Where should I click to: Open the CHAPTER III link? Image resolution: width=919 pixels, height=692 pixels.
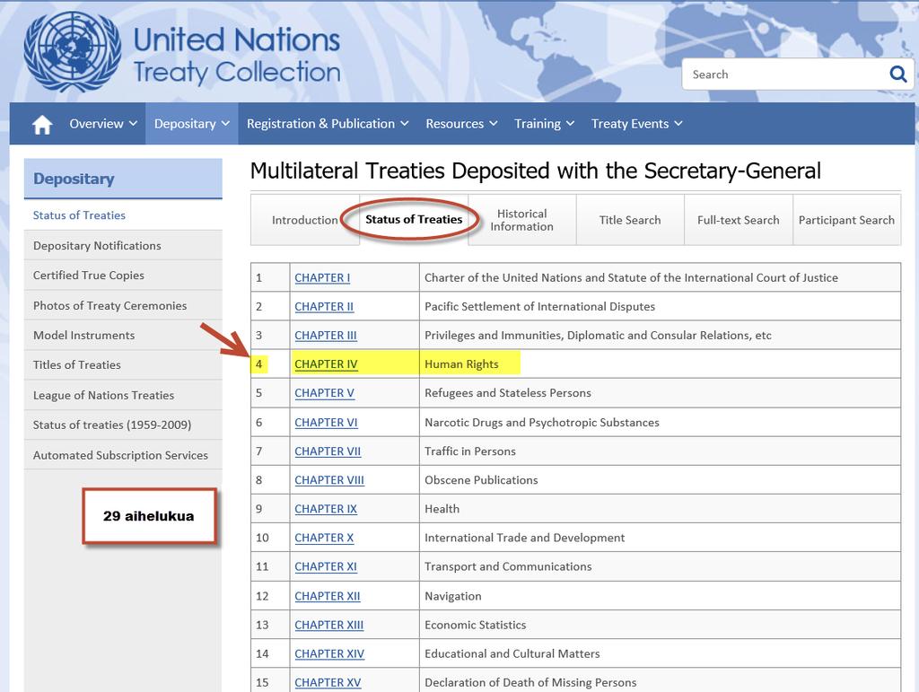tap(325, 335)
